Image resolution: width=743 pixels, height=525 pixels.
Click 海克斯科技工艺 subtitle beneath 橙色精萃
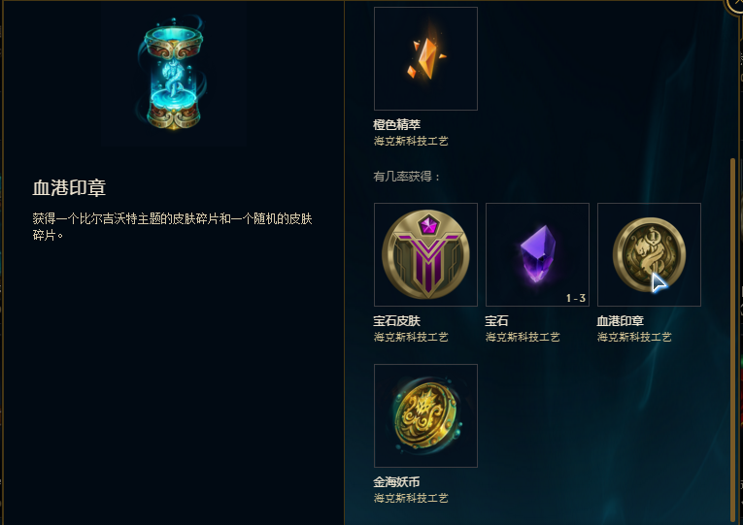[411, 141]
